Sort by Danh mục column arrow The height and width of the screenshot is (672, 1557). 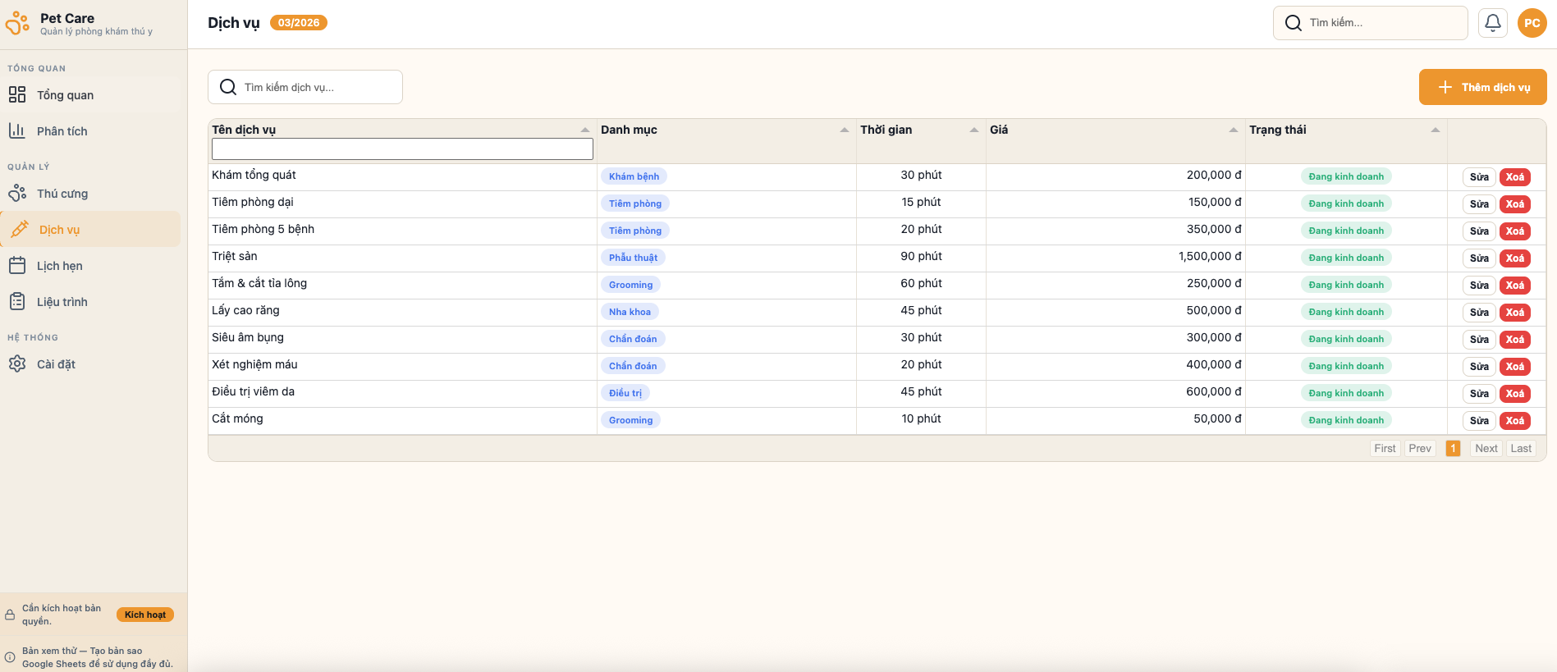tap(844, 130)
